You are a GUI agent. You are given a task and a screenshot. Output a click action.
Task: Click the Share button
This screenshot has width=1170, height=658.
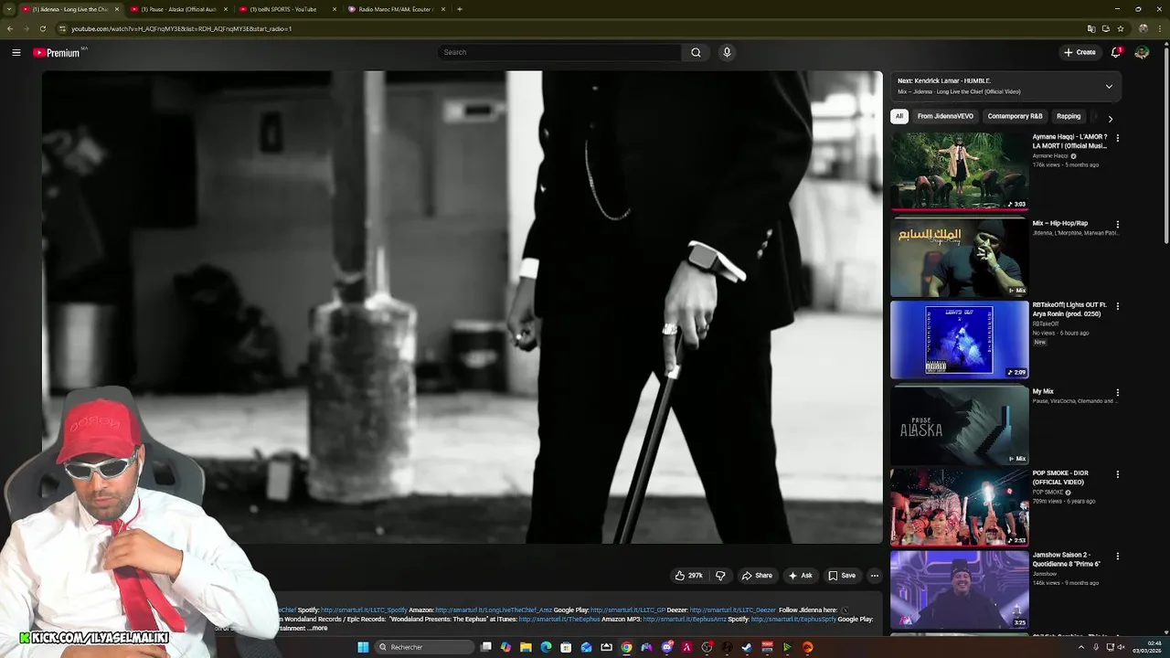(757, 576)
